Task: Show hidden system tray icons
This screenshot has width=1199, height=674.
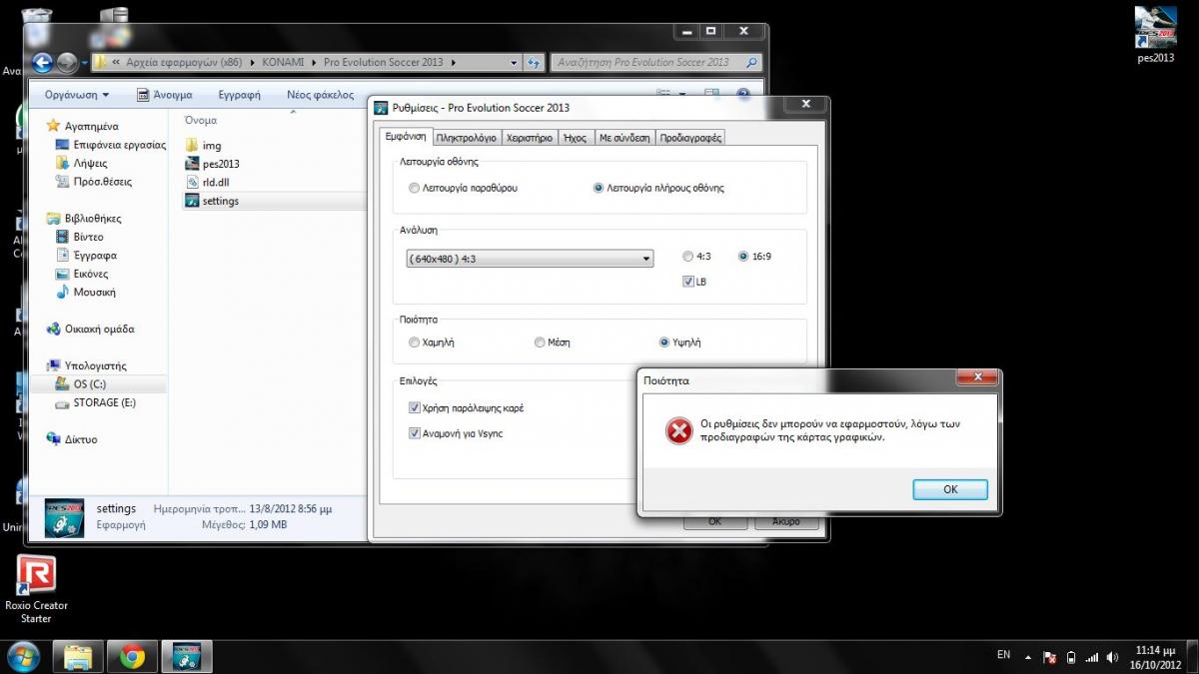Action: click(x=1027, y=657)
